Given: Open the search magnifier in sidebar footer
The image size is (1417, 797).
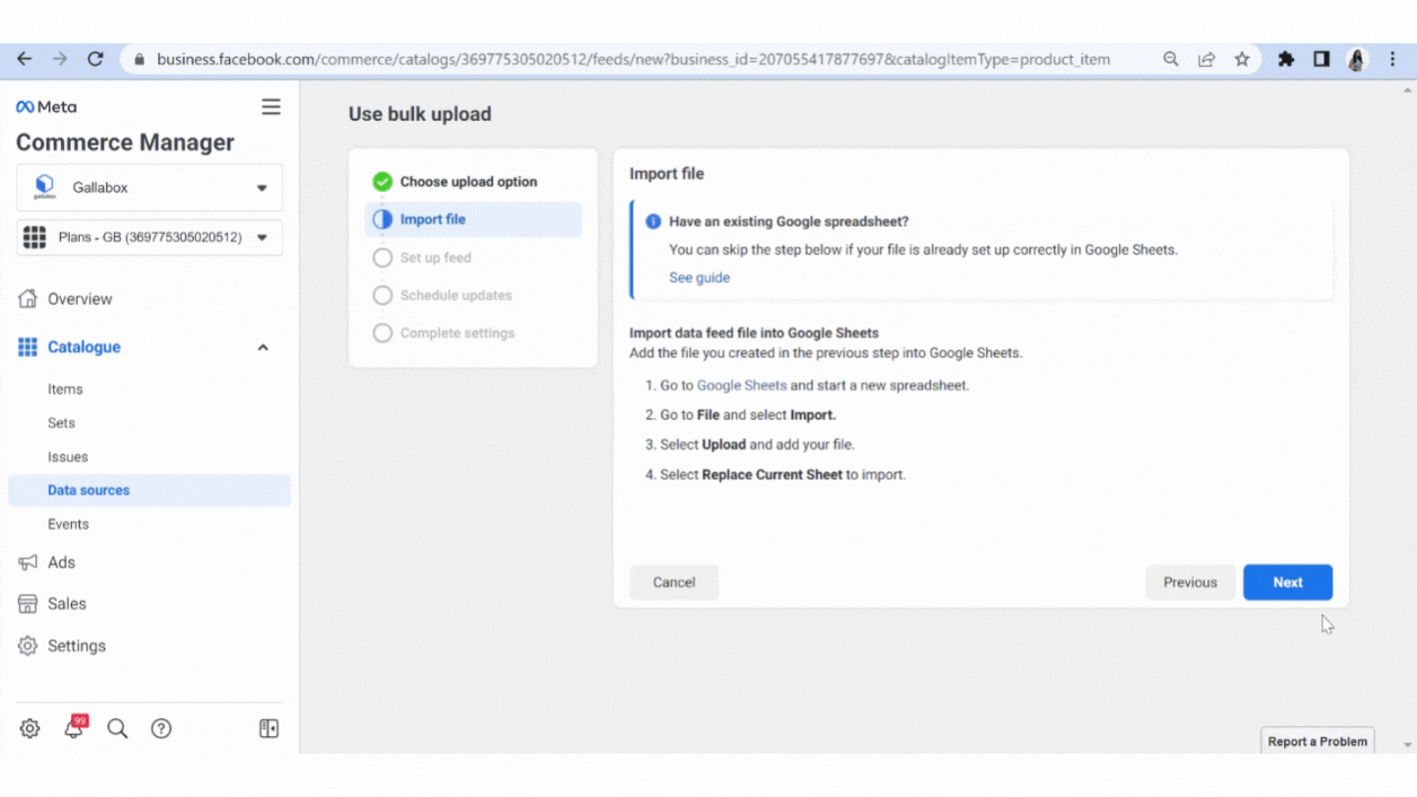Looking at the screenshot, I should [117, 728].
